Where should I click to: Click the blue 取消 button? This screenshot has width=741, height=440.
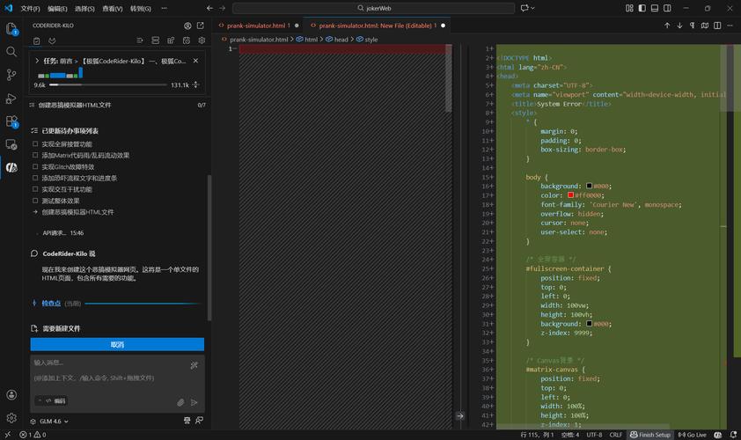(117, 344)
